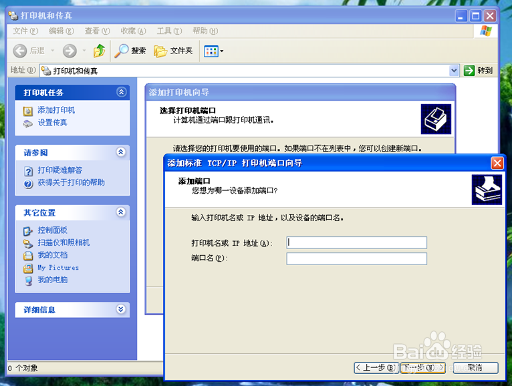
Task: Collapse the 其它位置 panel
Action: pos(121,212)
